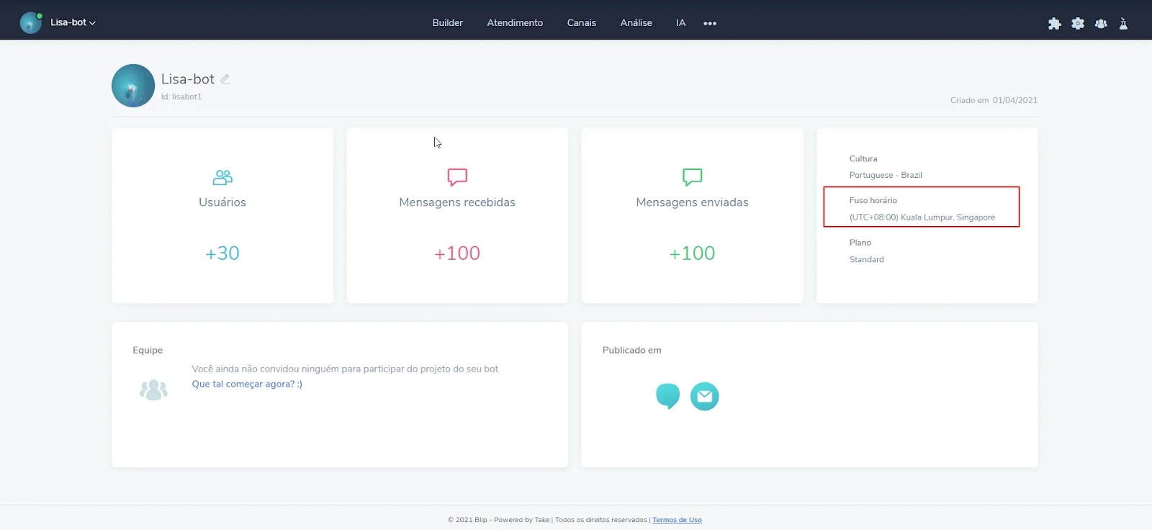Viewport: 1152px width, 530px height.
Task: Switch to the IA menu
Action: coord(680,23)
